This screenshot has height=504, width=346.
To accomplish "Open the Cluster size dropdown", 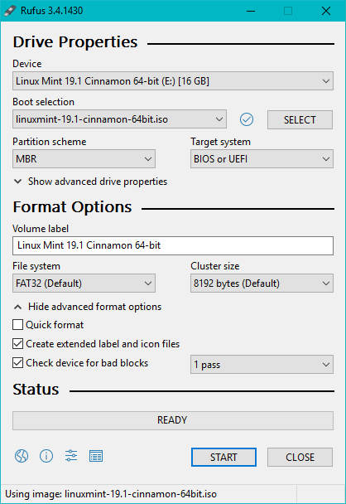I will click(x=262, y=283).
